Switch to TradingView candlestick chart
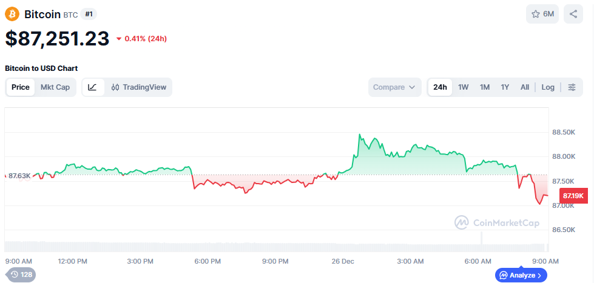Screen dimensions: 594x283 tap(138, 87)
